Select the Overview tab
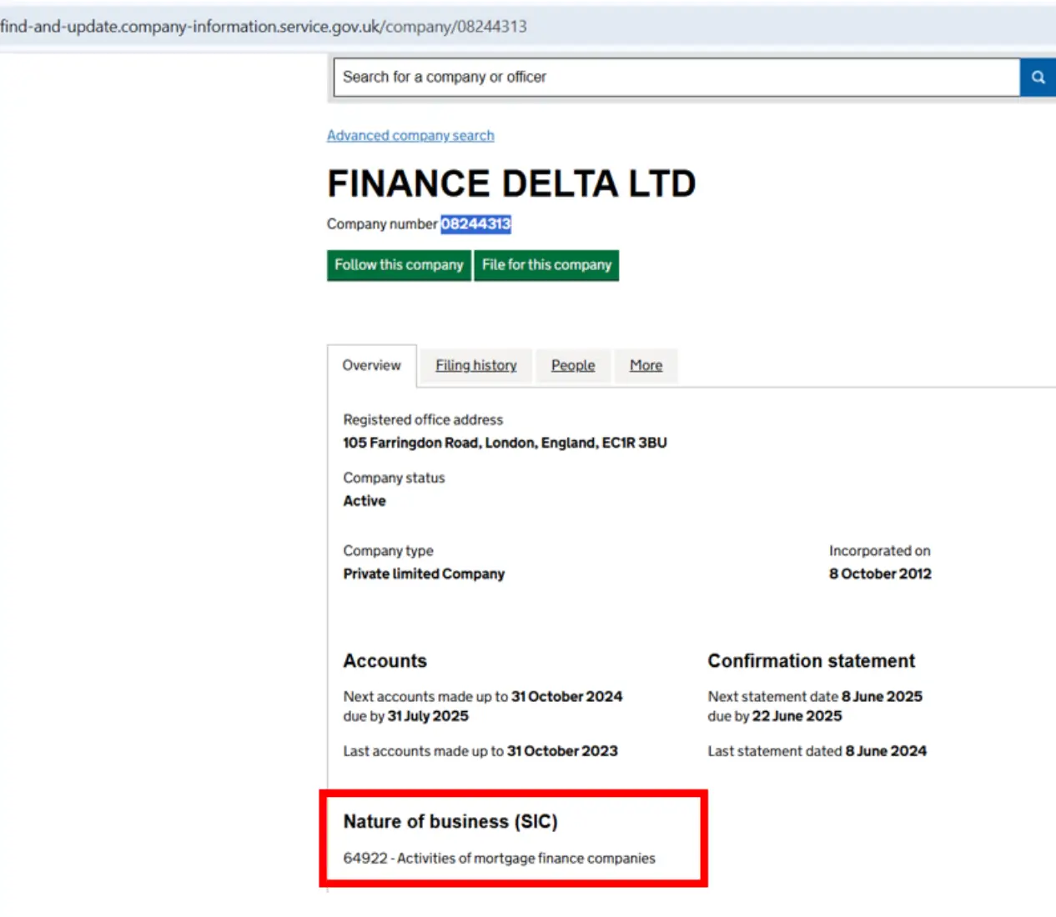The height and width of the screenshot is (917, 1056). [x=371, y=364]
